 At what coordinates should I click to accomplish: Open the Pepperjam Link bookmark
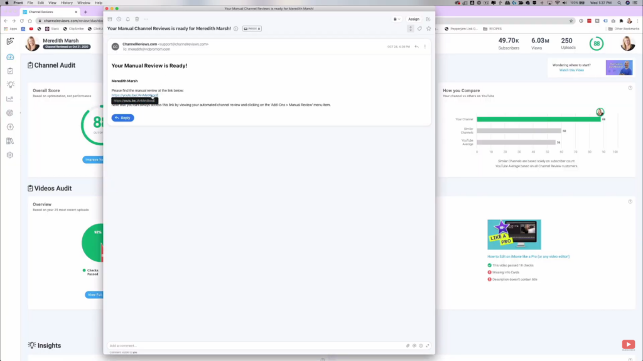click(x=462, y=29)
